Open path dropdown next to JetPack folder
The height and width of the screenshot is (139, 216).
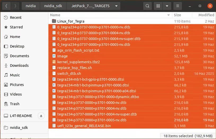pyautogui.click(x=116, y=6)
